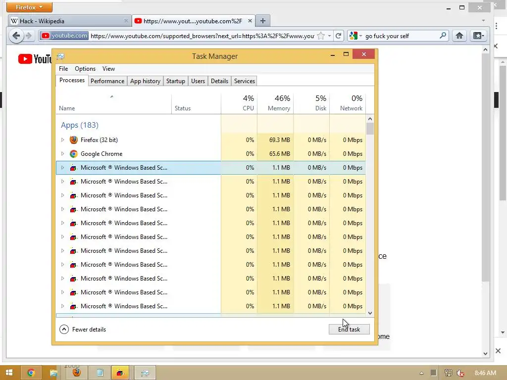Click the Apps (183) group heading
Image resolution: width=507 pixels, height=380 pixels.
80,125
